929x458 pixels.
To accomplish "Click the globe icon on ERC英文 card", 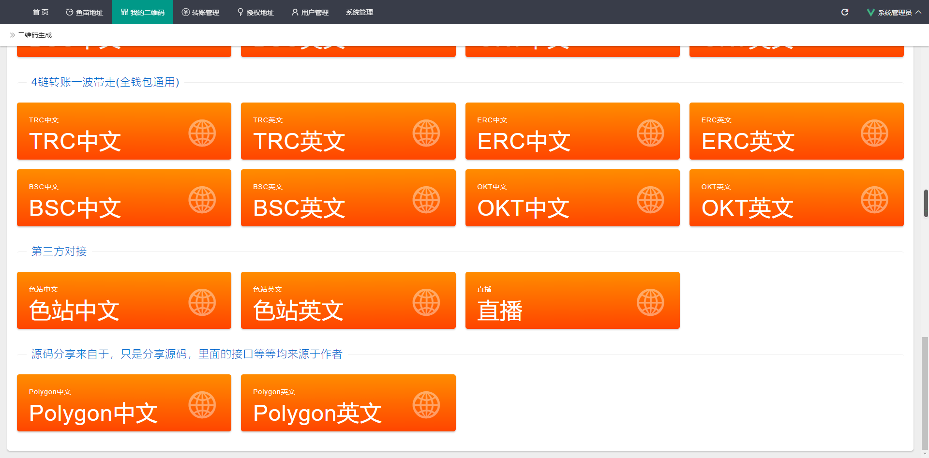I will [875, 133].
